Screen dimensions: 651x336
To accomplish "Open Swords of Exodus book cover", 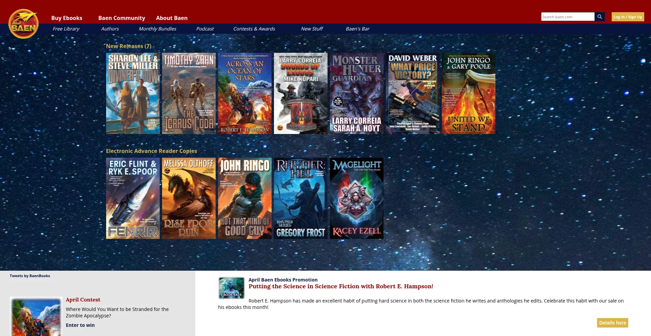I will [x=301, y=93].
